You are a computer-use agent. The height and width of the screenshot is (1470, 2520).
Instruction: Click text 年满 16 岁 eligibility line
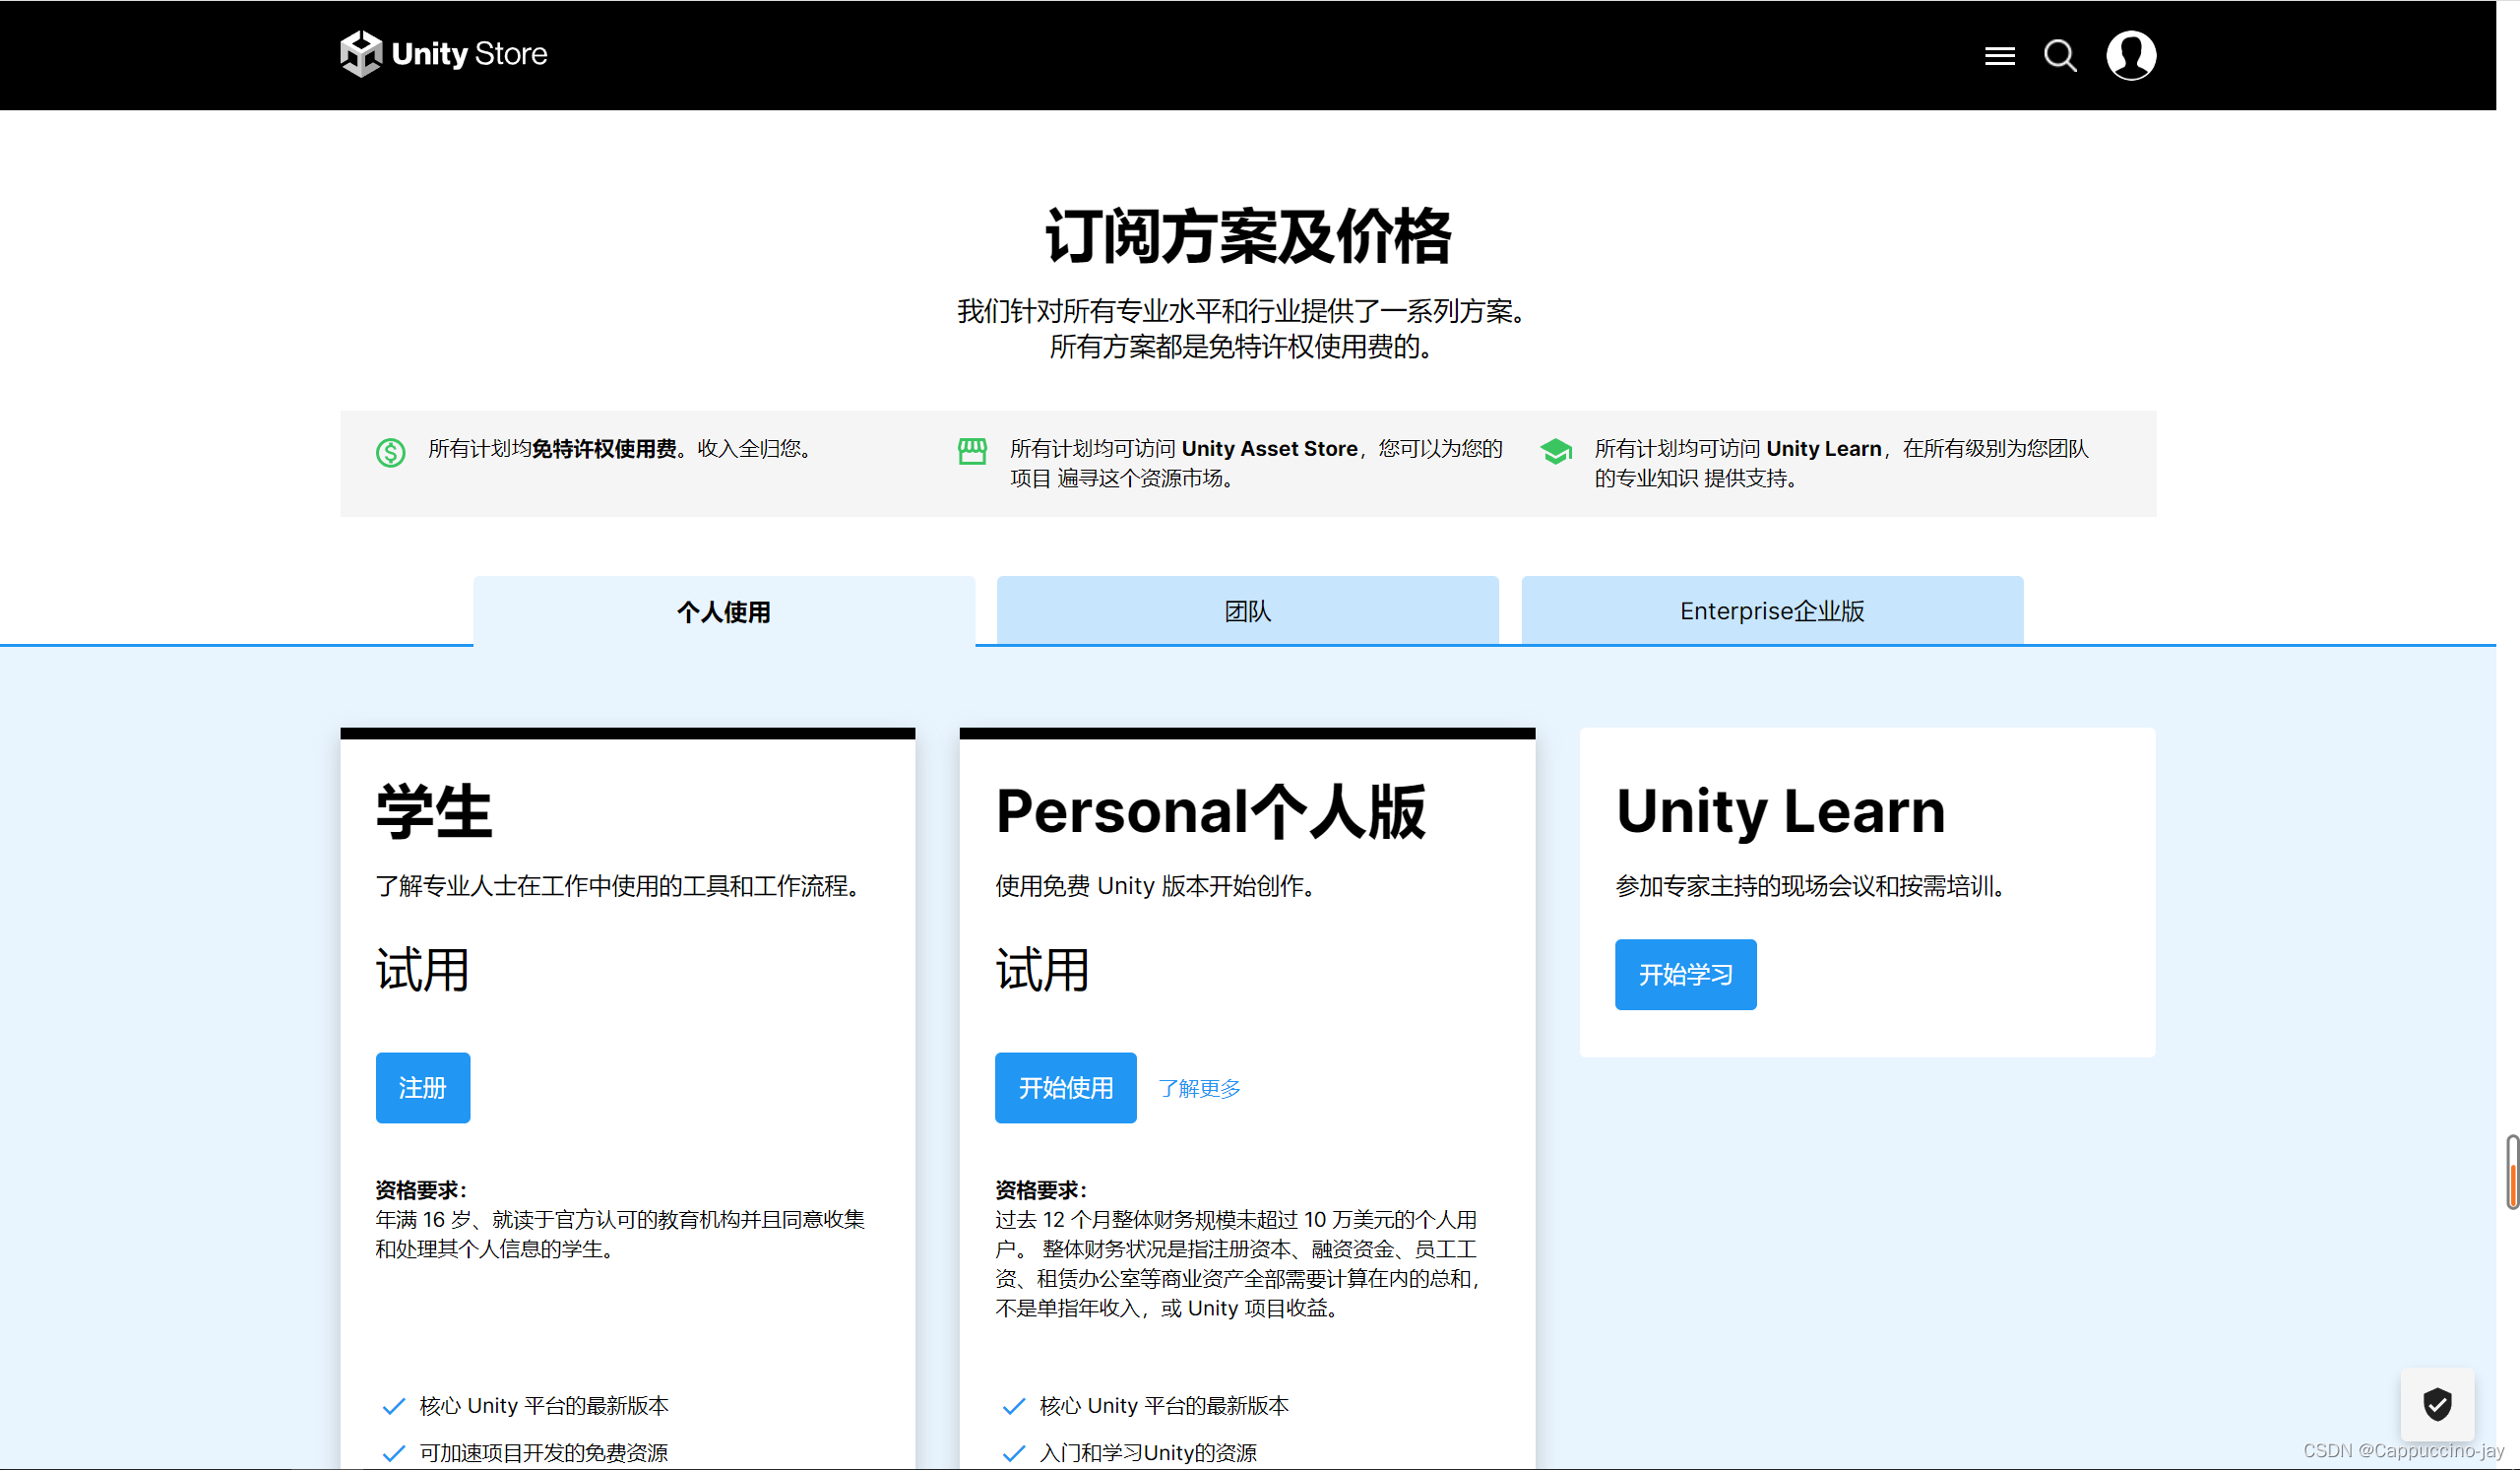click(x=620, y=1234)
